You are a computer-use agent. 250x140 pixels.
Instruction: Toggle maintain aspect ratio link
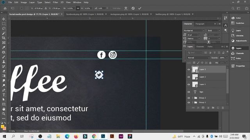[x=78, y=8]
